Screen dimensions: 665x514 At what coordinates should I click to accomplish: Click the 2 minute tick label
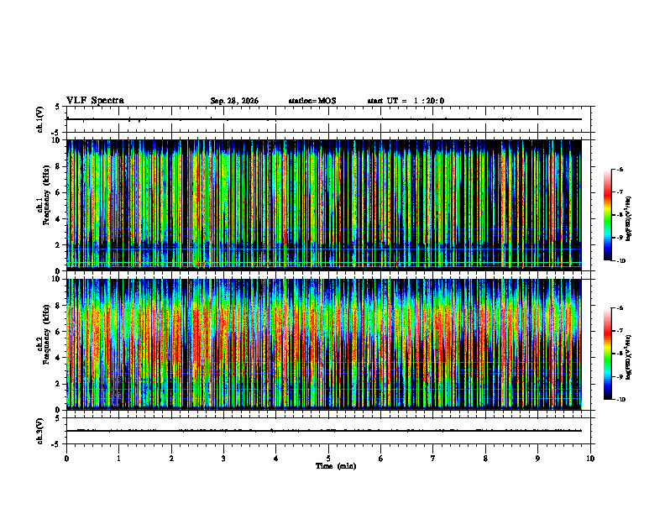[x=171, y=459]
